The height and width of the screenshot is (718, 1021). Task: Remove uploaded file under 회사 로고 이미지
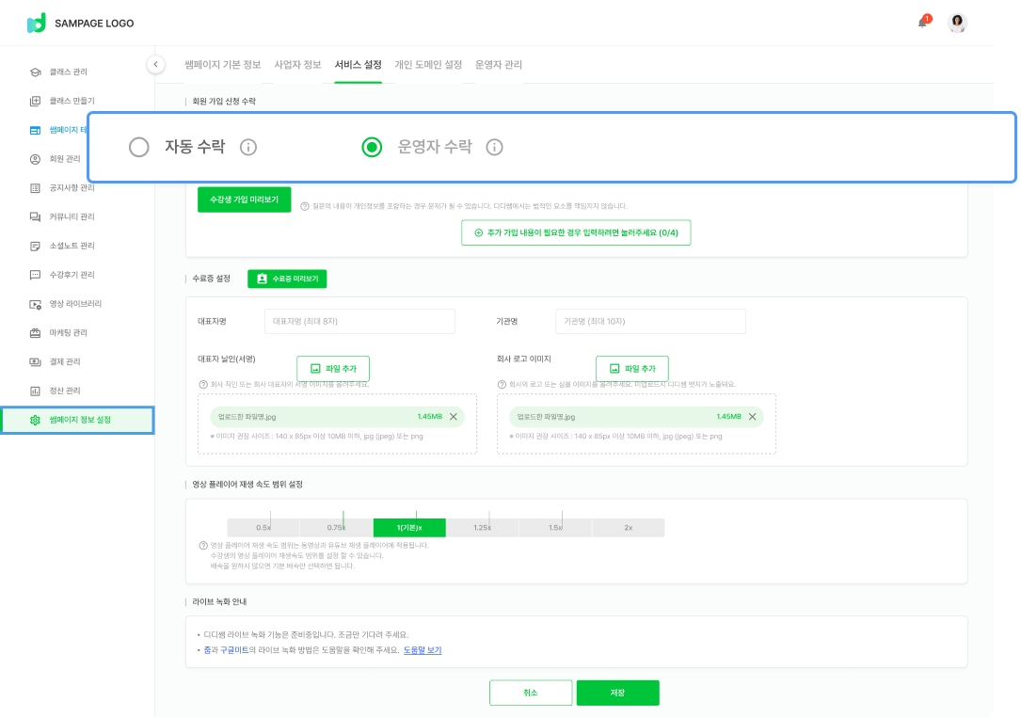pos(752,417)
